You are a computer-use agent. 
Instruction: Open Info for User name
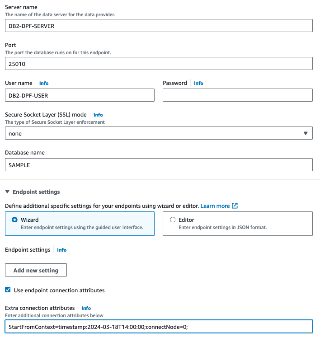click(44, 83)
